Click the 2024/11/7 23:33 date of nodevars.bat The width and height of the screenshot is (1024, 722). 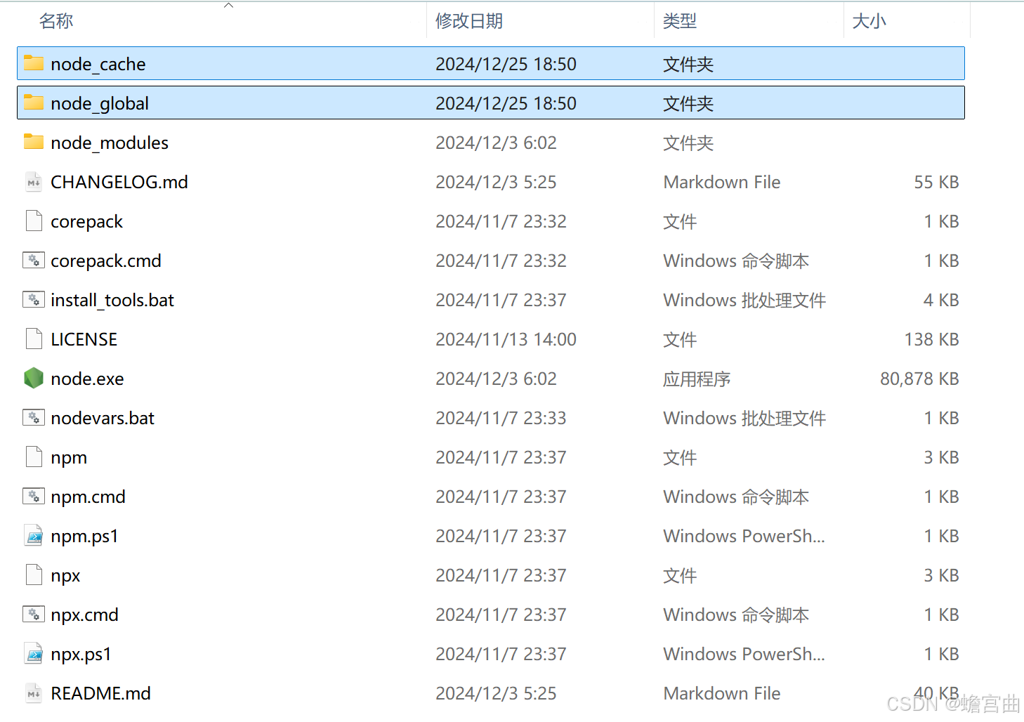(x=501, y=418)
